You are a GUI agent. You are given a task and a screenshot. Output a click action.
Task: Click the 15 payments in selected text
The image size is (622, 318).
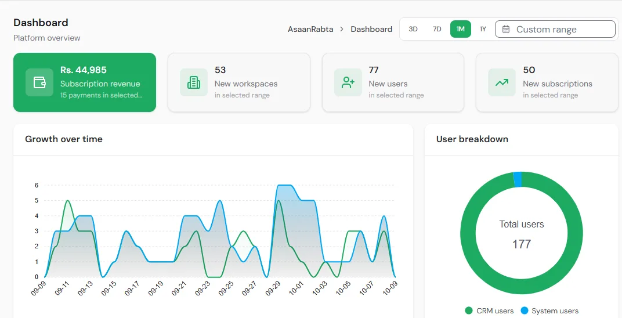(101, 95)
